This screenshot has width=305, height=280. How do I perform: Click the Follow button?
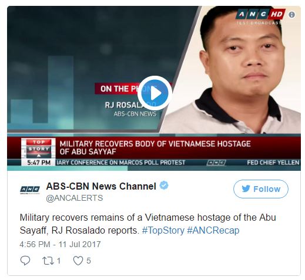260,189
